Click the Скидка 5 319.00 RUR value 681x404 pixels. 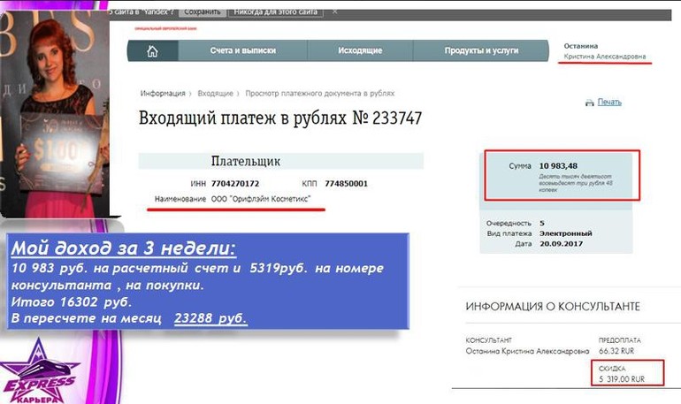[x=624, y=378]
